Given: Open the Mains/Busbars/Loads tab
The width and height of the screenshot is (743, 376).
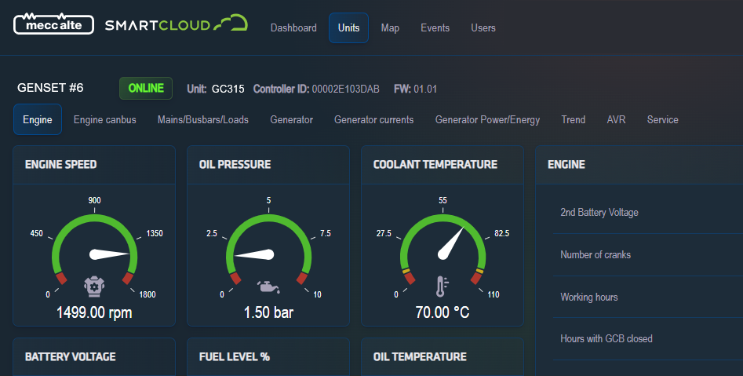Looking at the screenshot, I should [202, 119].
